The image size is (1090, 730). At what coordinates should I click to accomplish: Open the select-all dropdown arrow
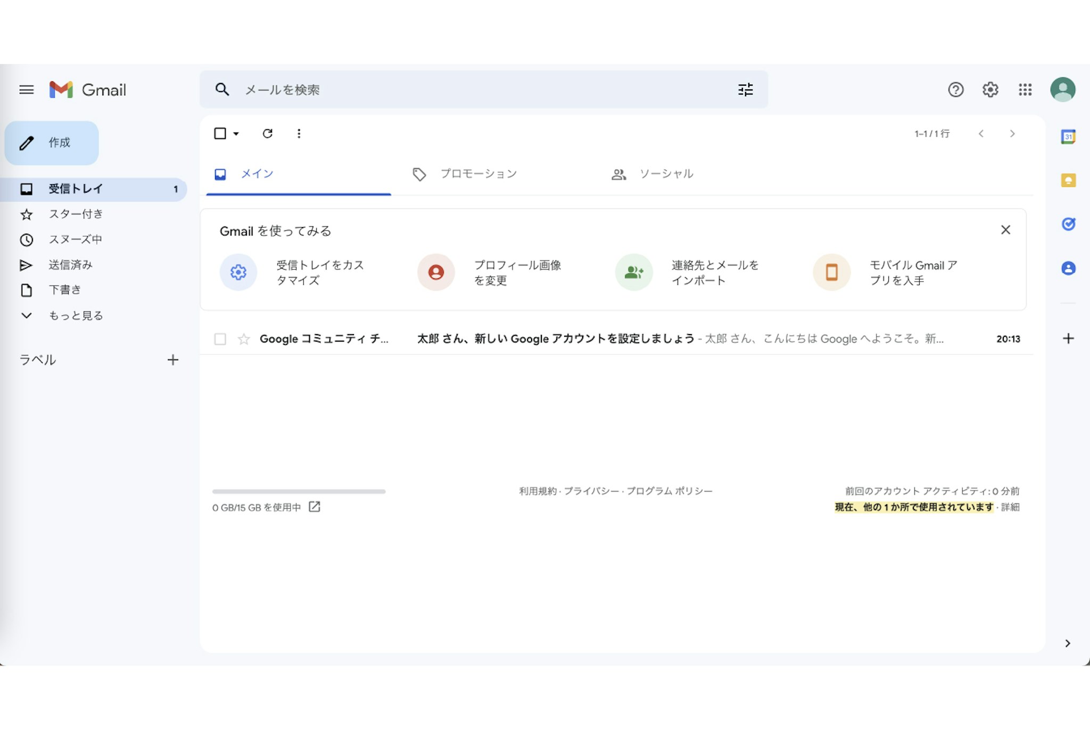(x=236, y=134)
